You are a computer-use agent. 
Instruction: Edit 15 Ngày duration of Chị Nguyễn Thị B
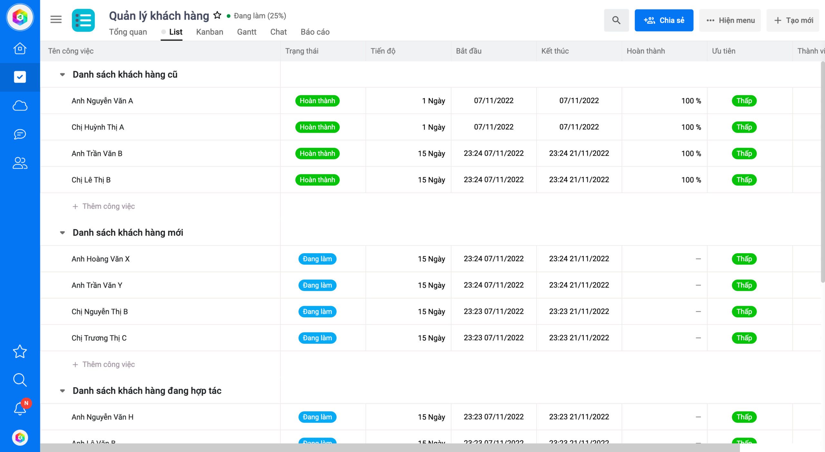431,312
